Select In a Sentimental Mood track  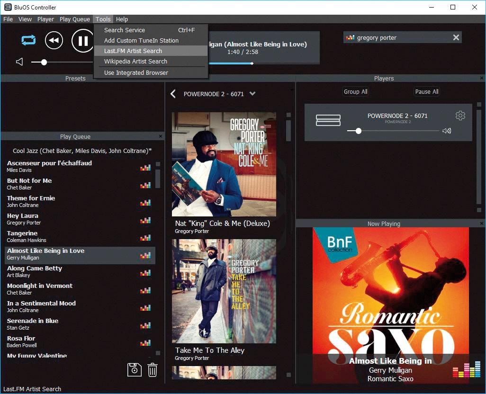click(x=80, y=307)
